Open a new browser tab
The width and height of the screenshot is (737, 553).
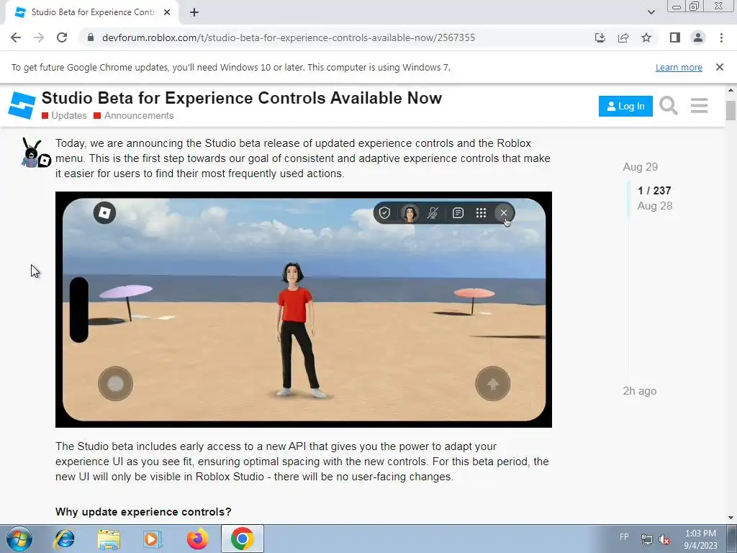tap(194, 13)
